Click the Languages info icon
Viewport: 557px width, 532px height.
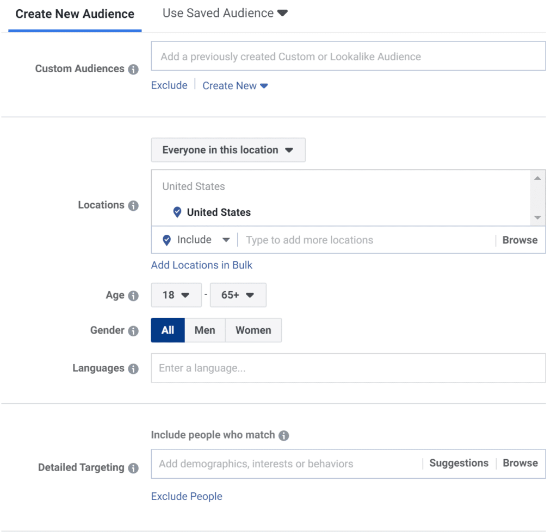coord(132,368)
